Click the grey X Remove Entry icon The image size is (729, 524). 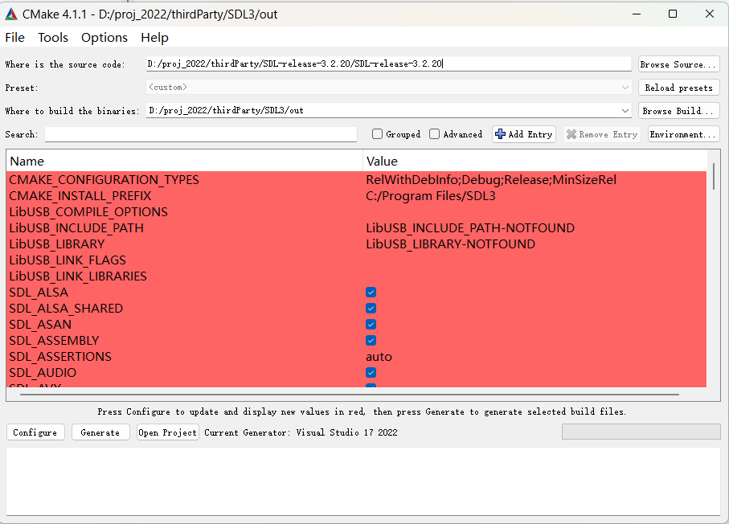pyautogui.click(x=571, y=134)
